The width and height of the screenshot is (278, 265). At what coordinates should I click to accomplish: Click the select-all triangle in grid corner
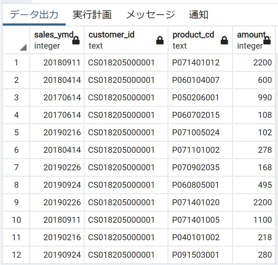23,47
